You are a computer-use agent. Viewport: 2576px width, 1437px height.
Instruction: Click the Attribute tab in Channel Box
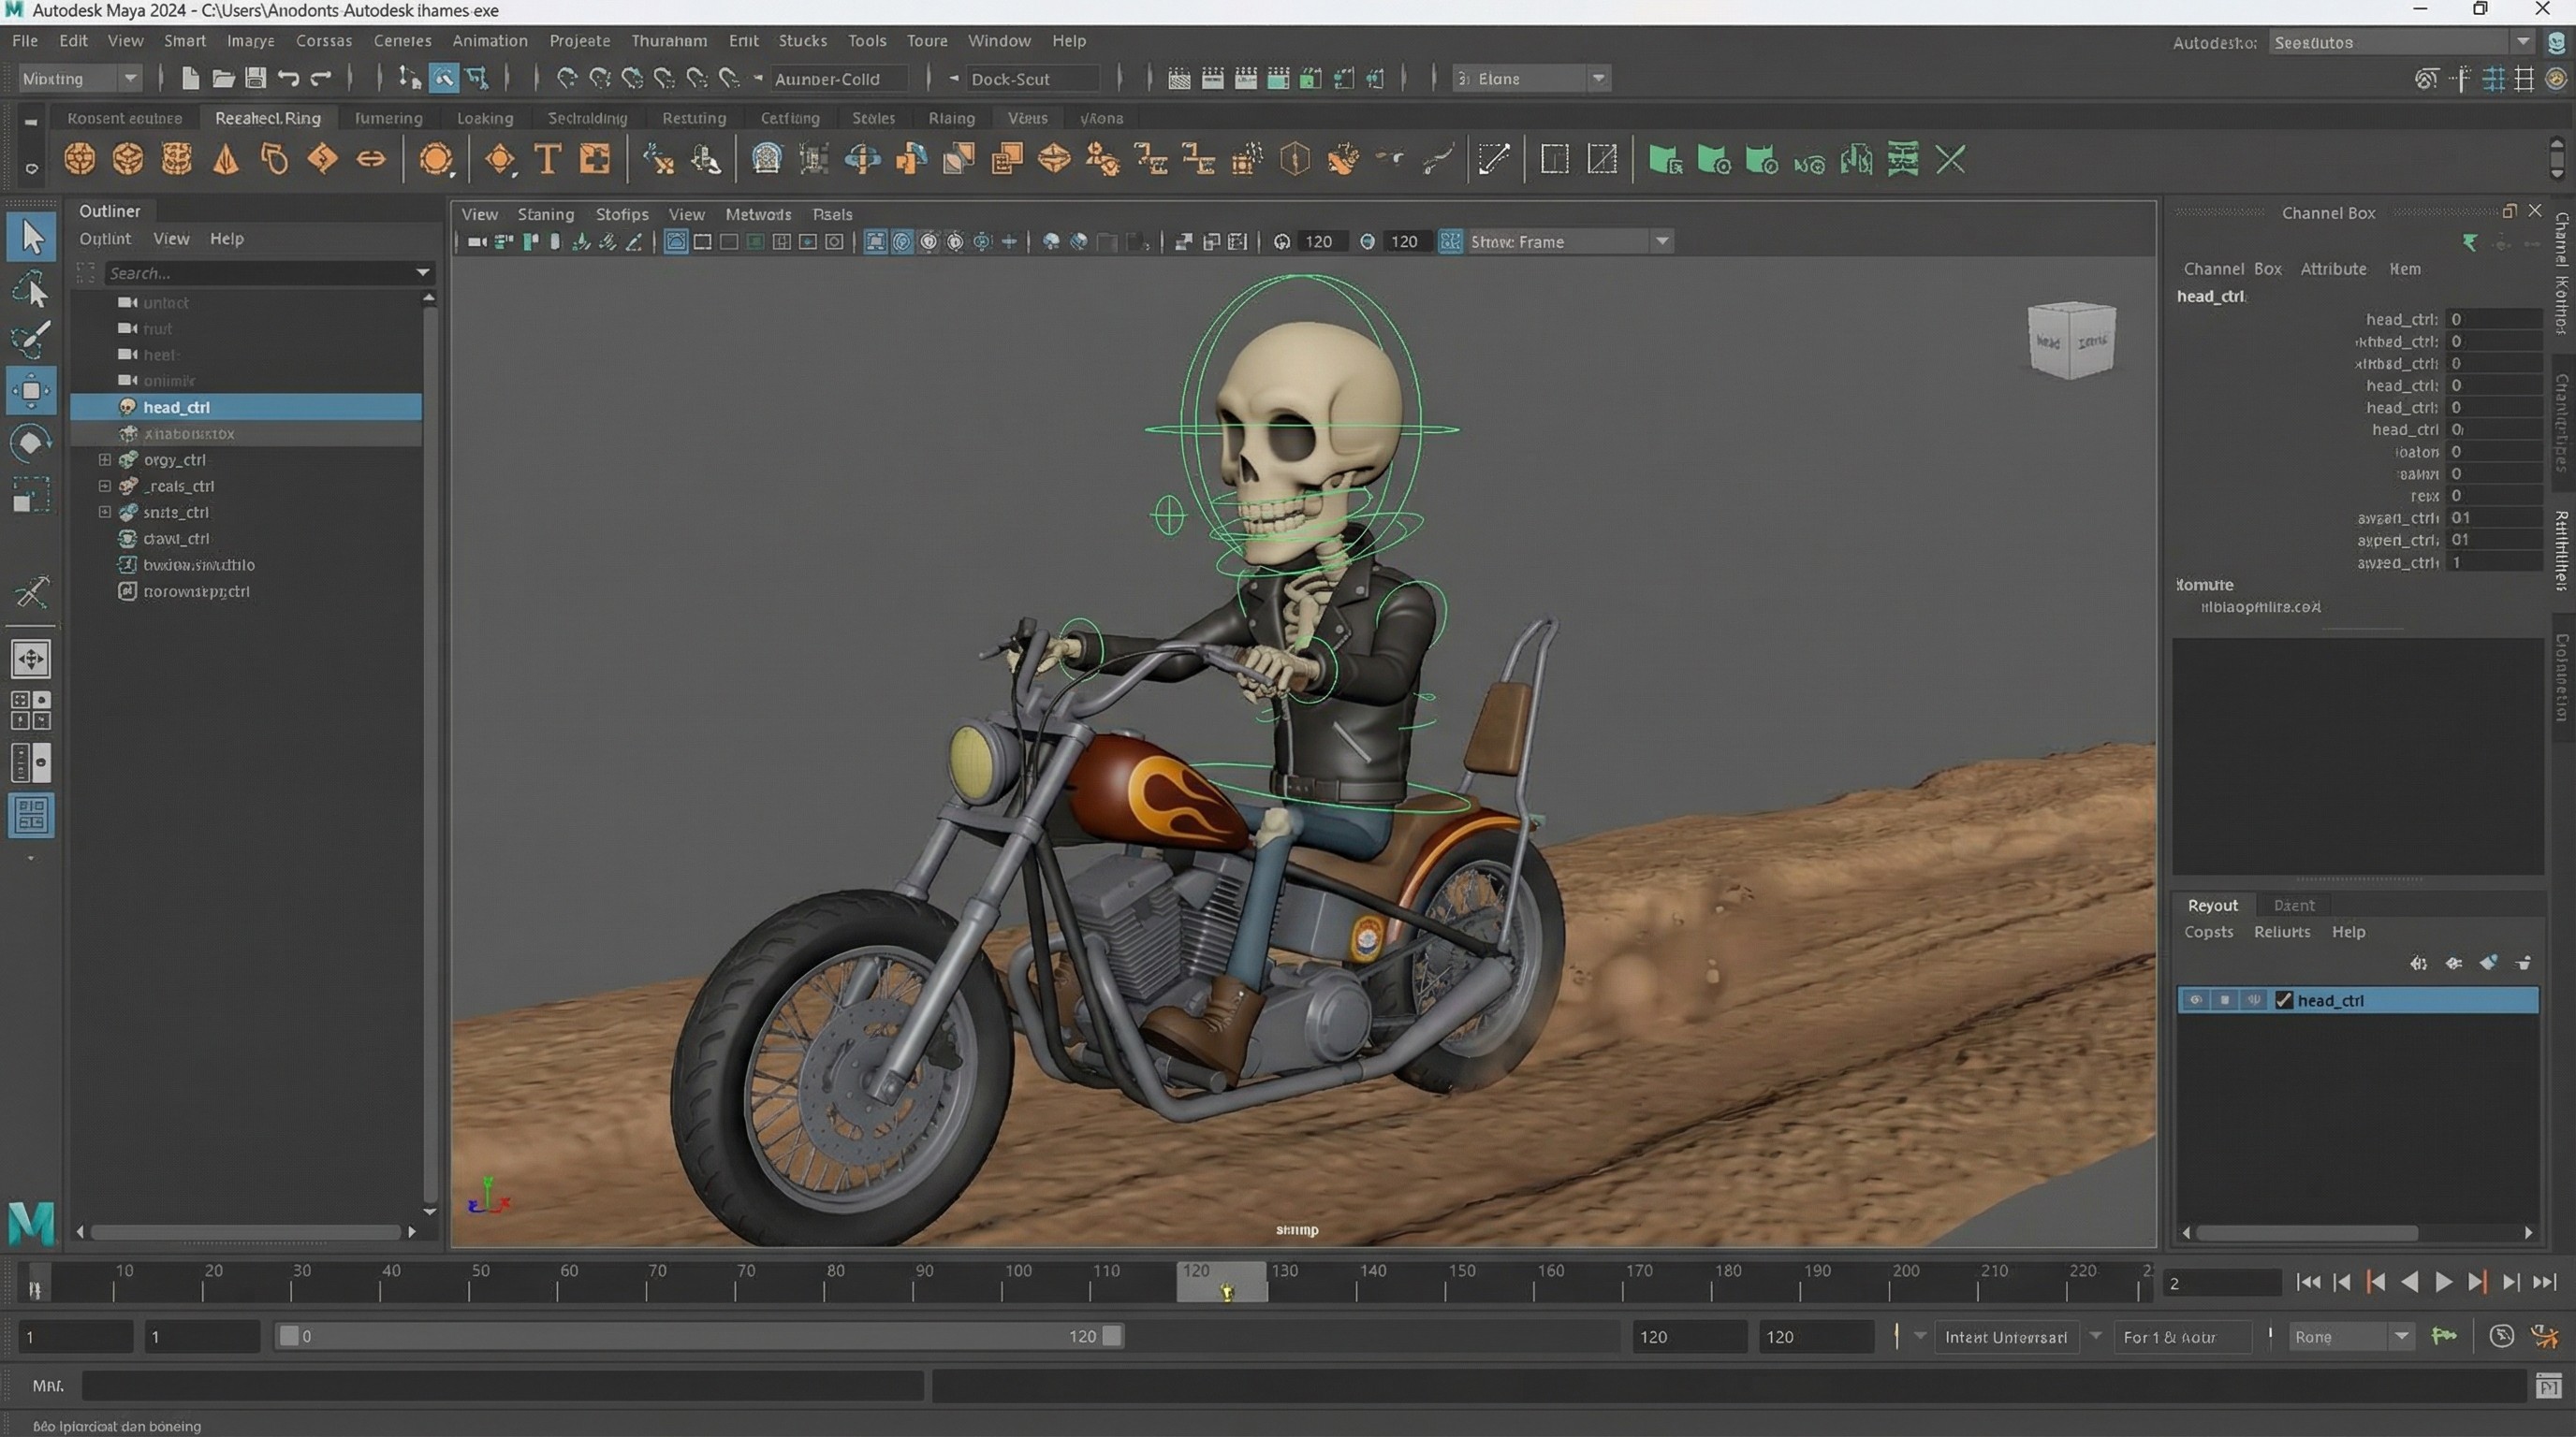pos(2332,269)
